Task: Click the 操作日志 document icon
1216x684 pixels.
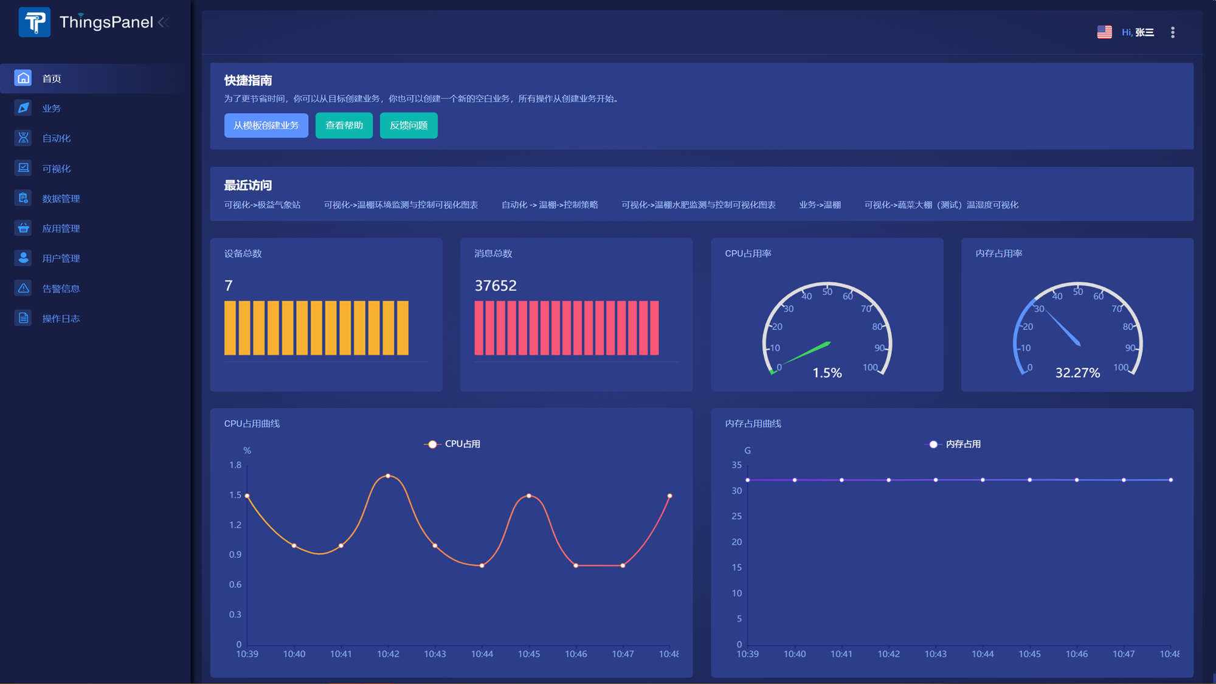Action: (x=23, y=318)
